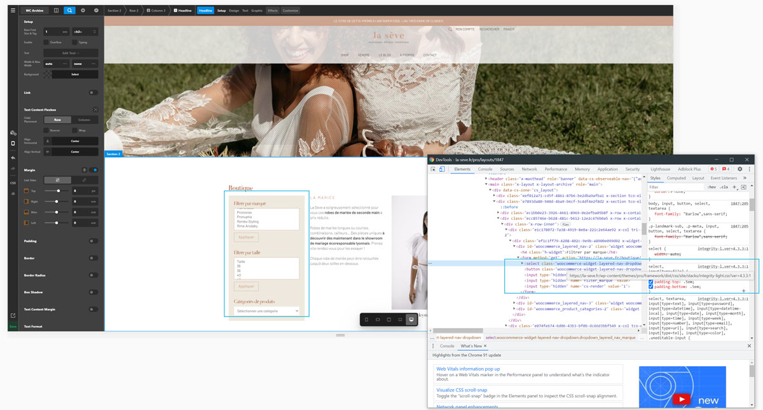
Task: Click the website search magnifier icon
Action: click(x=450, y=29)
